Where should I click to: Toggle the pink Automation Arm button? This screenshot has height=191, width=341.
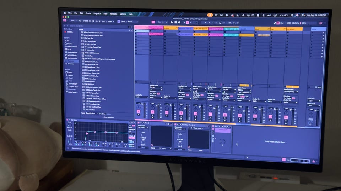[188, 23]
